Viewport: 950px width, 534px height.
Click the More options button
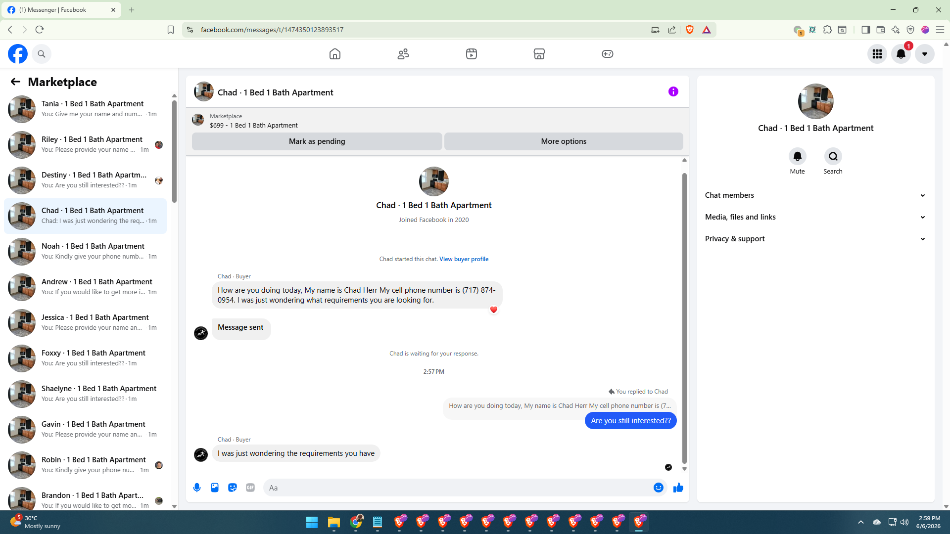pos(564,141)
